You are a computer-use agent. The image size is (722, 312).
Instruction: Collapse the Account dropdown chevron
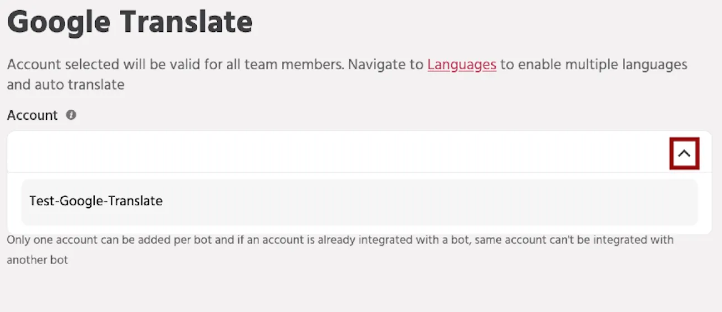(x=684, y=153)
